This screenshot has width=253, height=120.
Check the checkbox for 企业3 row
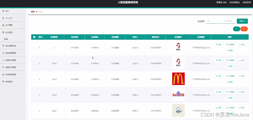34,79
